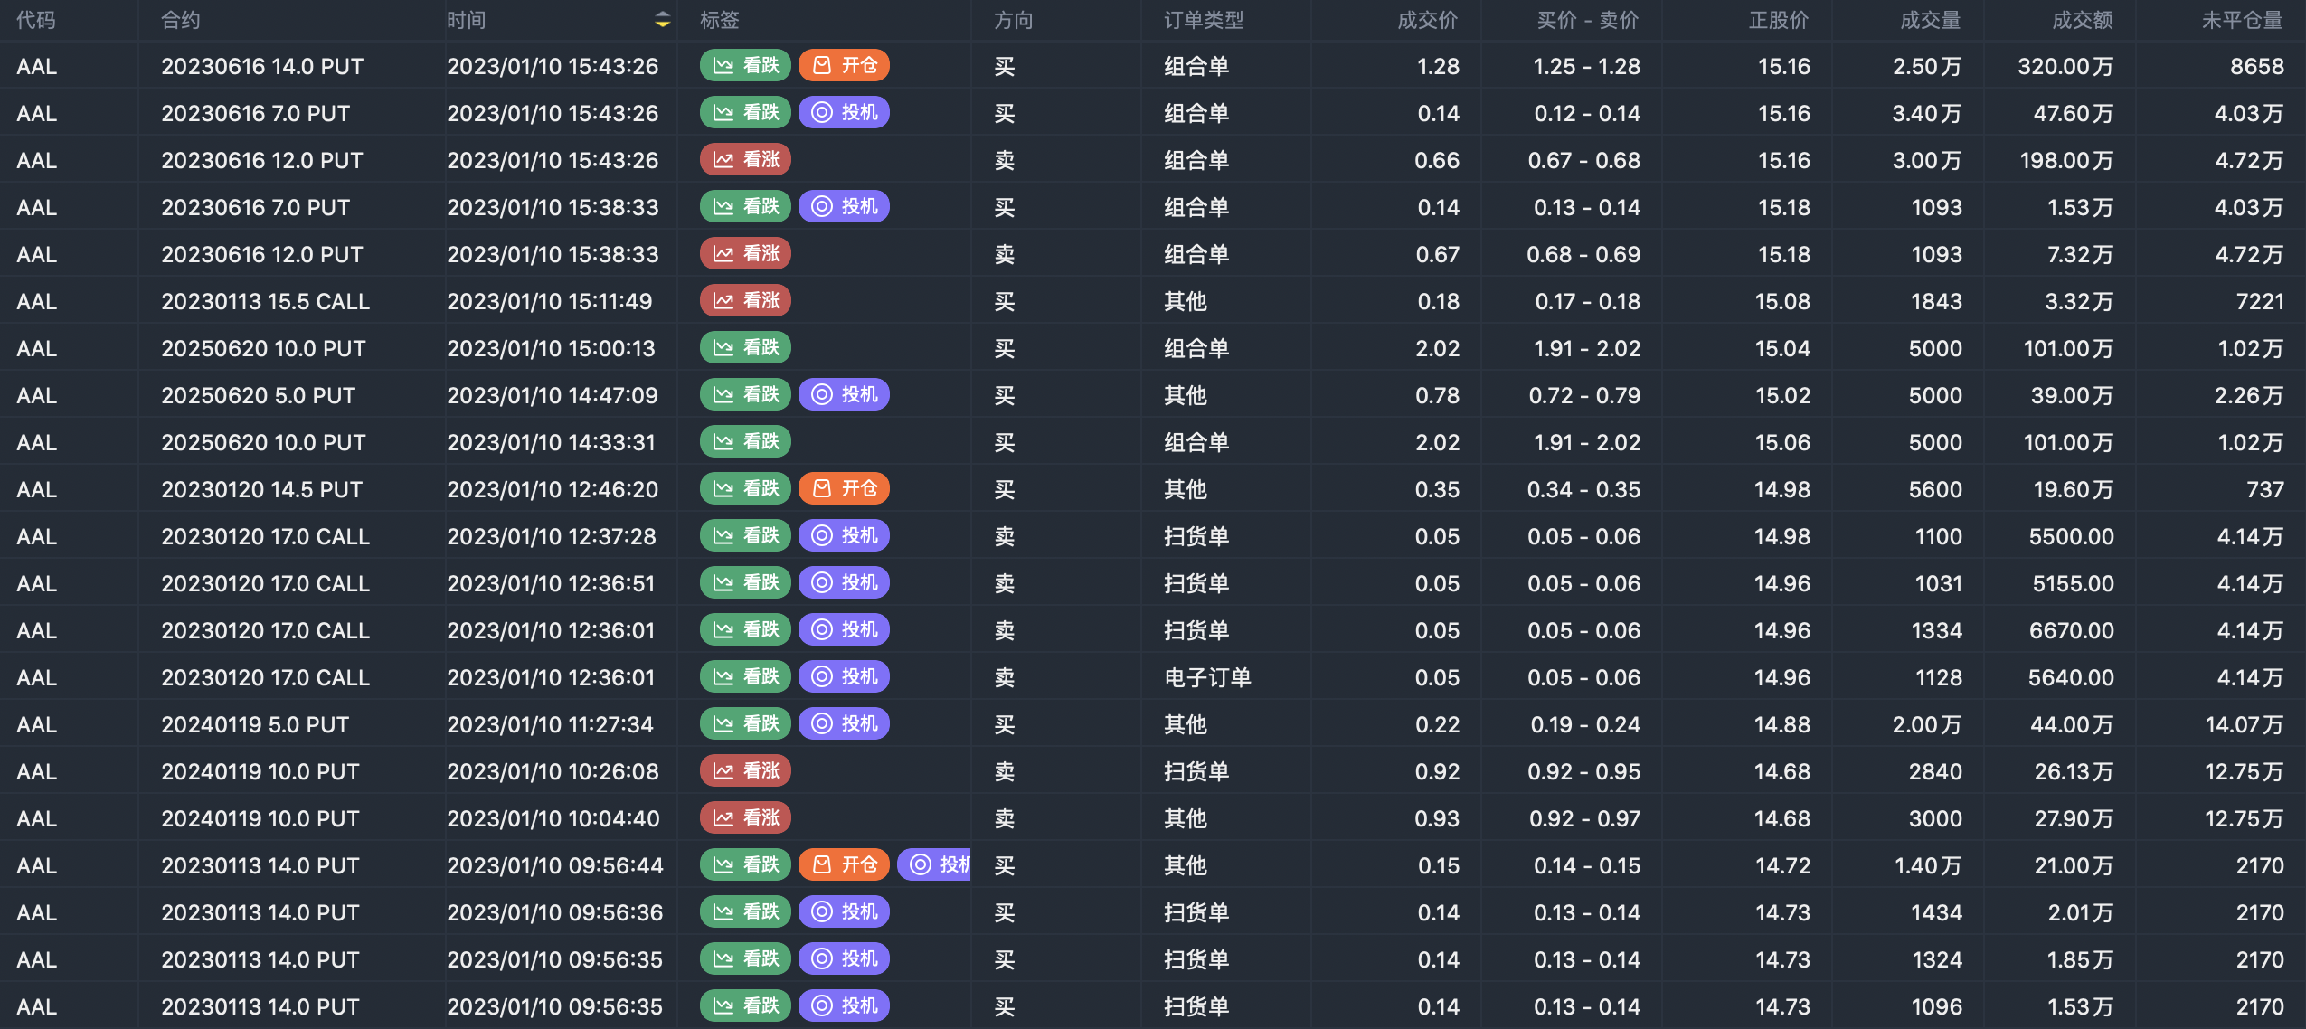The image size is (2306, 1029).
Task: Click 正股价 15.08 cell
Action: (x=1782, y=301)
